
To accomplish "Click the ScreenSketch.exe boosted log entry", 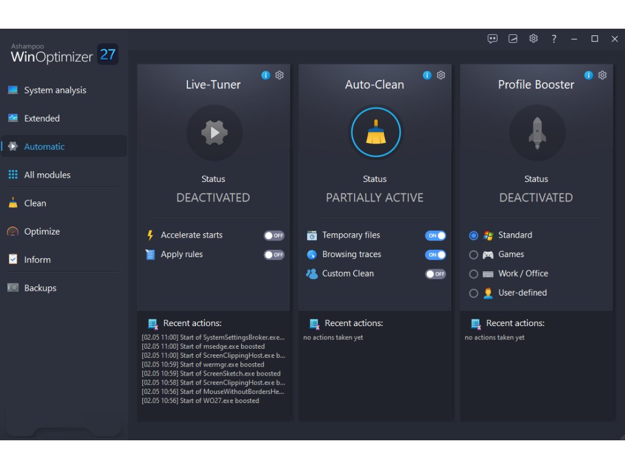I will (211, 374).
